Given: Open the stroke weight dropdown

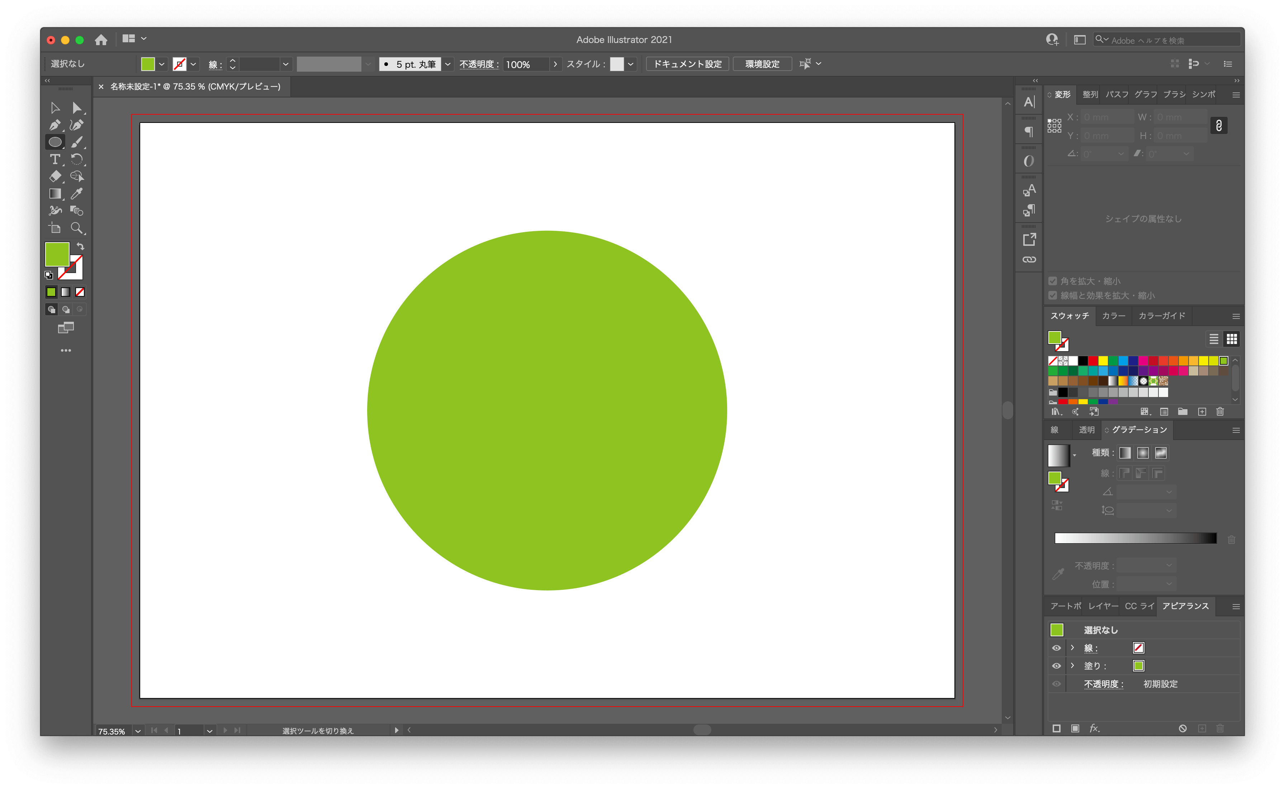Looking at the screenshot, I should click(286, 64).
